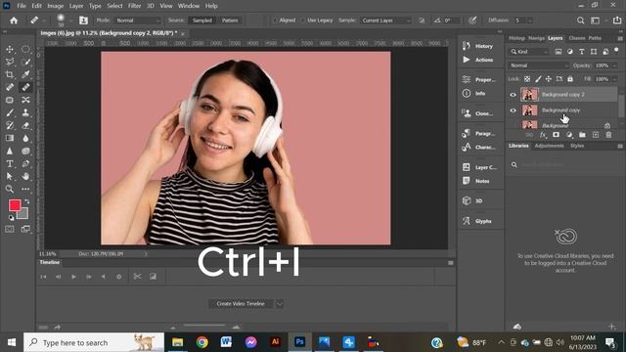This screenshot has height=352, width=626.
Task: Toggle lock position icon
Action: 549,79
